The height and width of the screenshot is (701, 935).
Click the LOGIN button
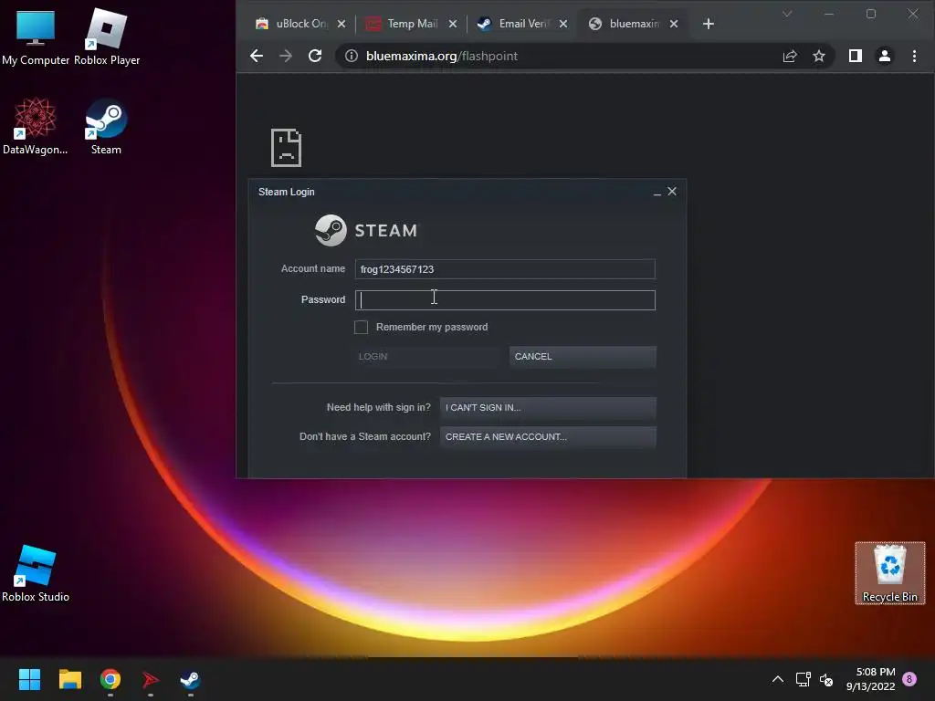click(x=427, y=357)
